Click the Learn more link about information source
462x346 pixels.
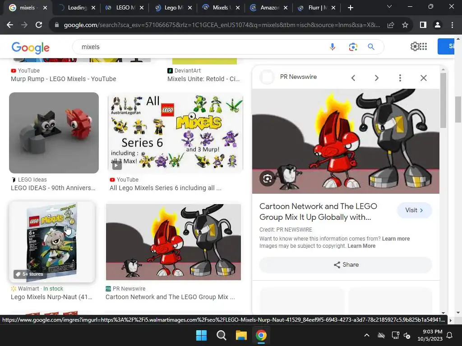[x=396, y=239]
